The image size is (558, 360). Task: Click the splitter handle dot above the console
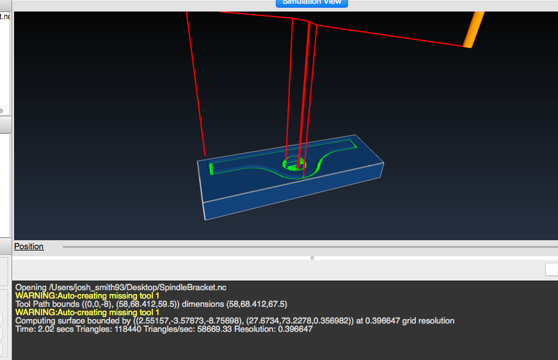(312, 258)
